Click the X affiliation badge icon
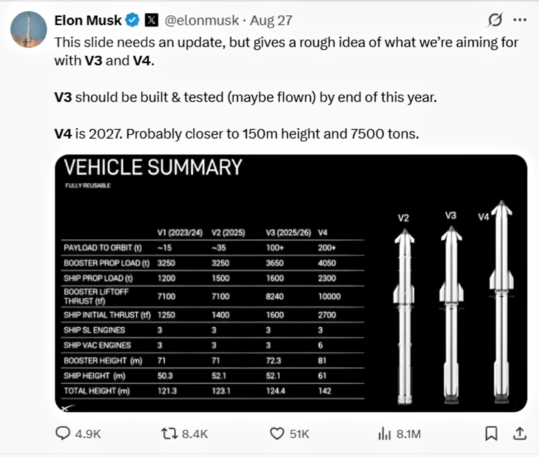 [151, 20]
